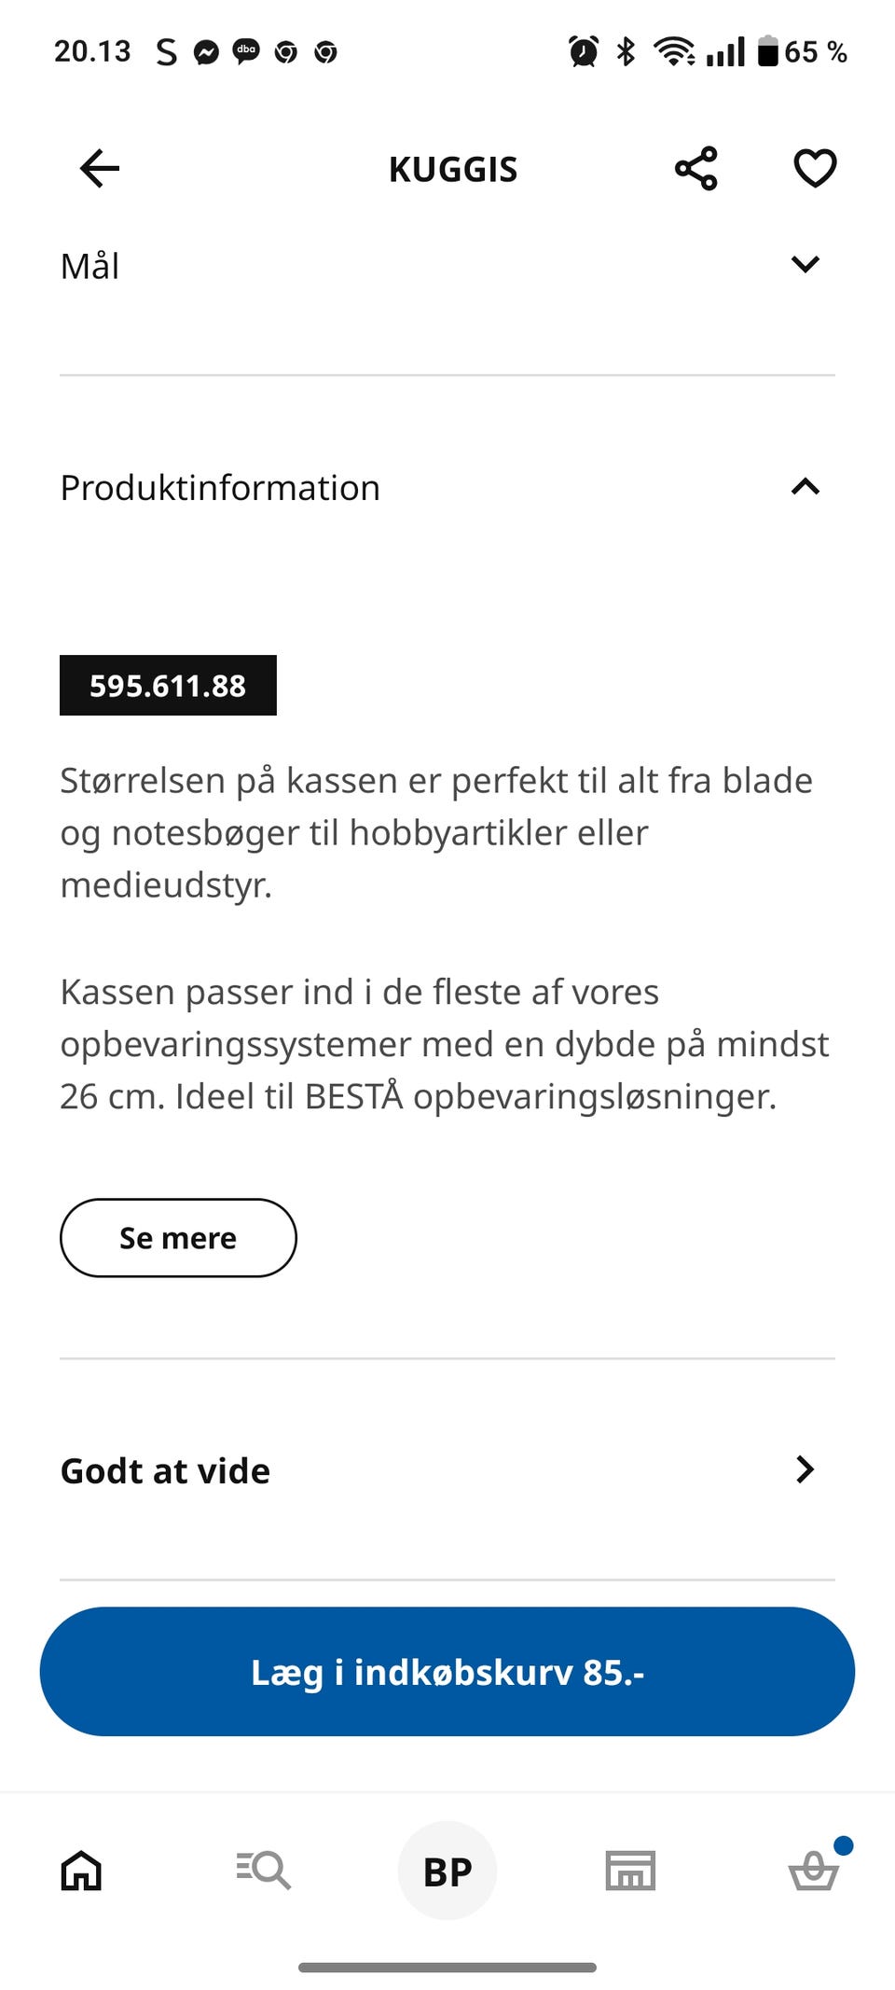Tap the back arrow icon
The width and height of the screenshot is (895, 1990).
point(100,169)
